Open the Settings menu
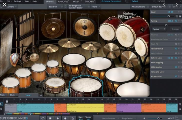Viewport: 182px width, 120px height. [x=18, y=1]
